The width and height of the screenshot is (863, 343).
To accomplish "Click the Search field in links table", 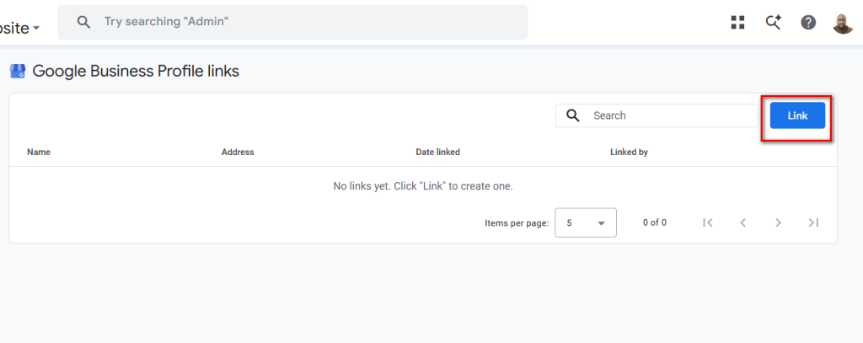I will tap(657, 115).
